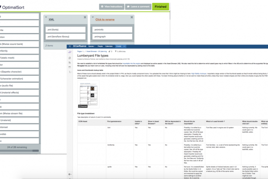268x179 pixels.
Task: Select the '.xml (lensflare library)' card
Action: pos(66,37)
